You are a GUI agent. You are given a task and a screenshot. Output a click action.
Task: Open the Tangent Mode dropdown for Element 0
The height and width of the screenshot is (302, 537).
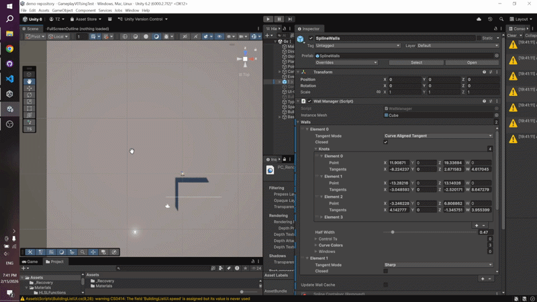point(438,136)
